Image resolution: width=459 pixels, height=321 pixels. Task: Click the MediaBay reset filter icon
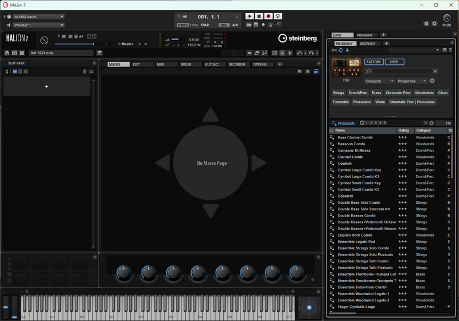pos(334,50)
